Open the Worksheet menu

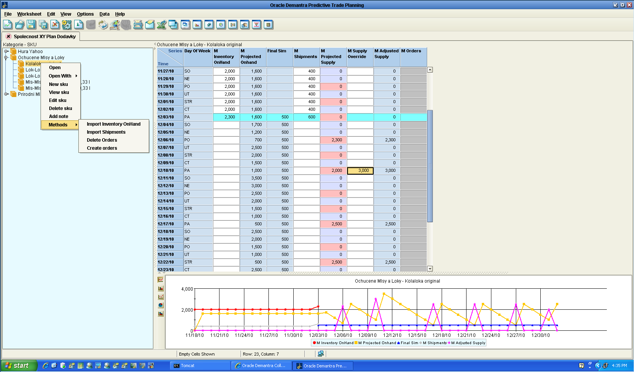tap(29, 14)
